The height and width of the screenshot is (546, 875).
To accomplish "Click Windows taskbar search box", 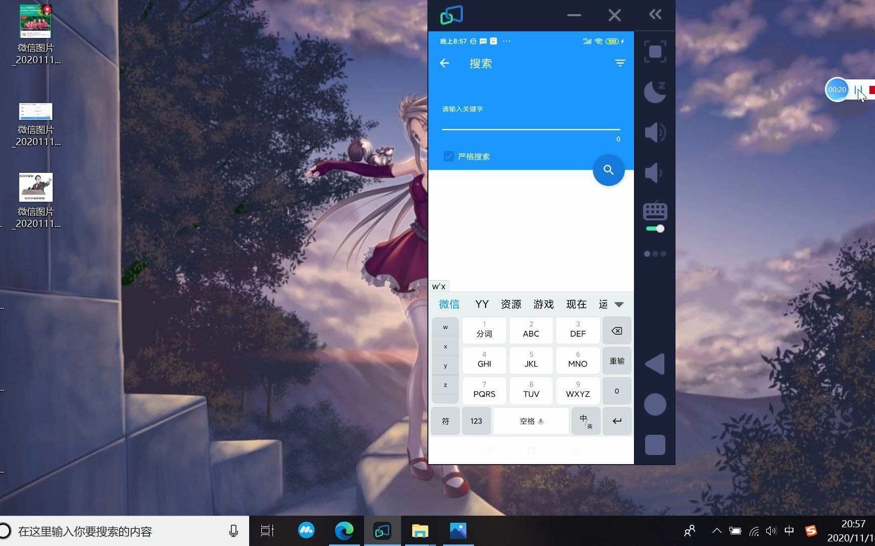I will (x=124, y=531).
